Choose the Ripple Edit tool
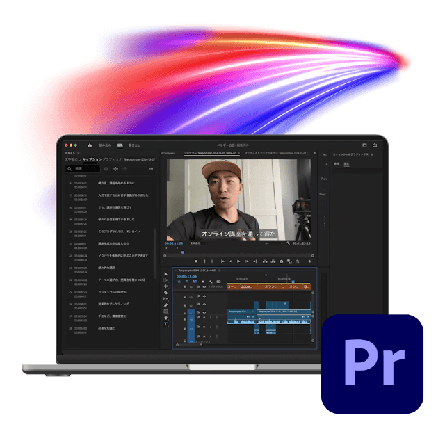The image size is (445, 445). click(x=166, y=286)
